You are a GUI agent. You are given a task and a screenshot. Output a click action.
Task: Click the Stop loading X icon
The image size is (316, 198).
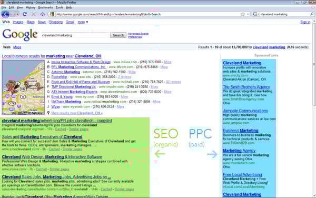click(34, 14)
